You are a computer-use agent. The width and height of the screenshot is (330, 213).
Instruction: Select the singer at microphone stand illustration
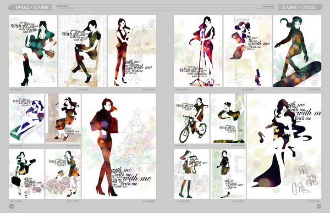198,51
